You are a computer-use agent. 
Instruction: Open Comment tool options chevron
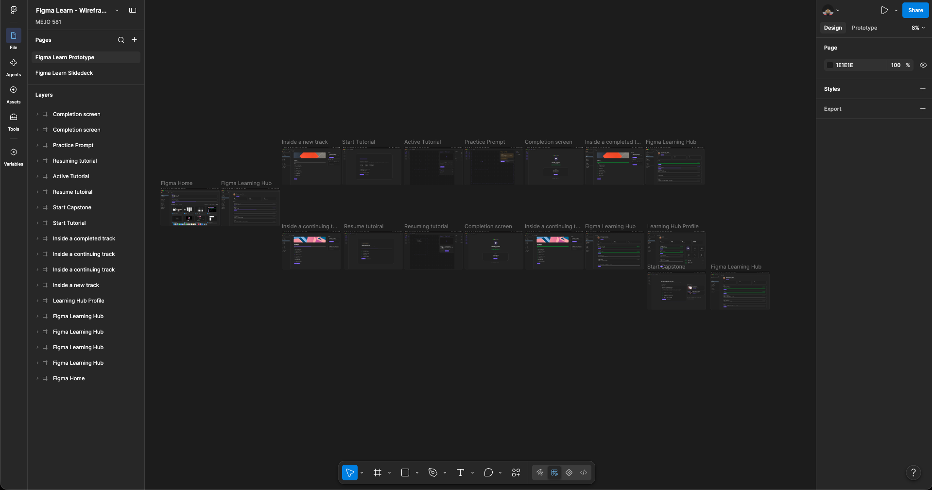[x=501, y=473]
